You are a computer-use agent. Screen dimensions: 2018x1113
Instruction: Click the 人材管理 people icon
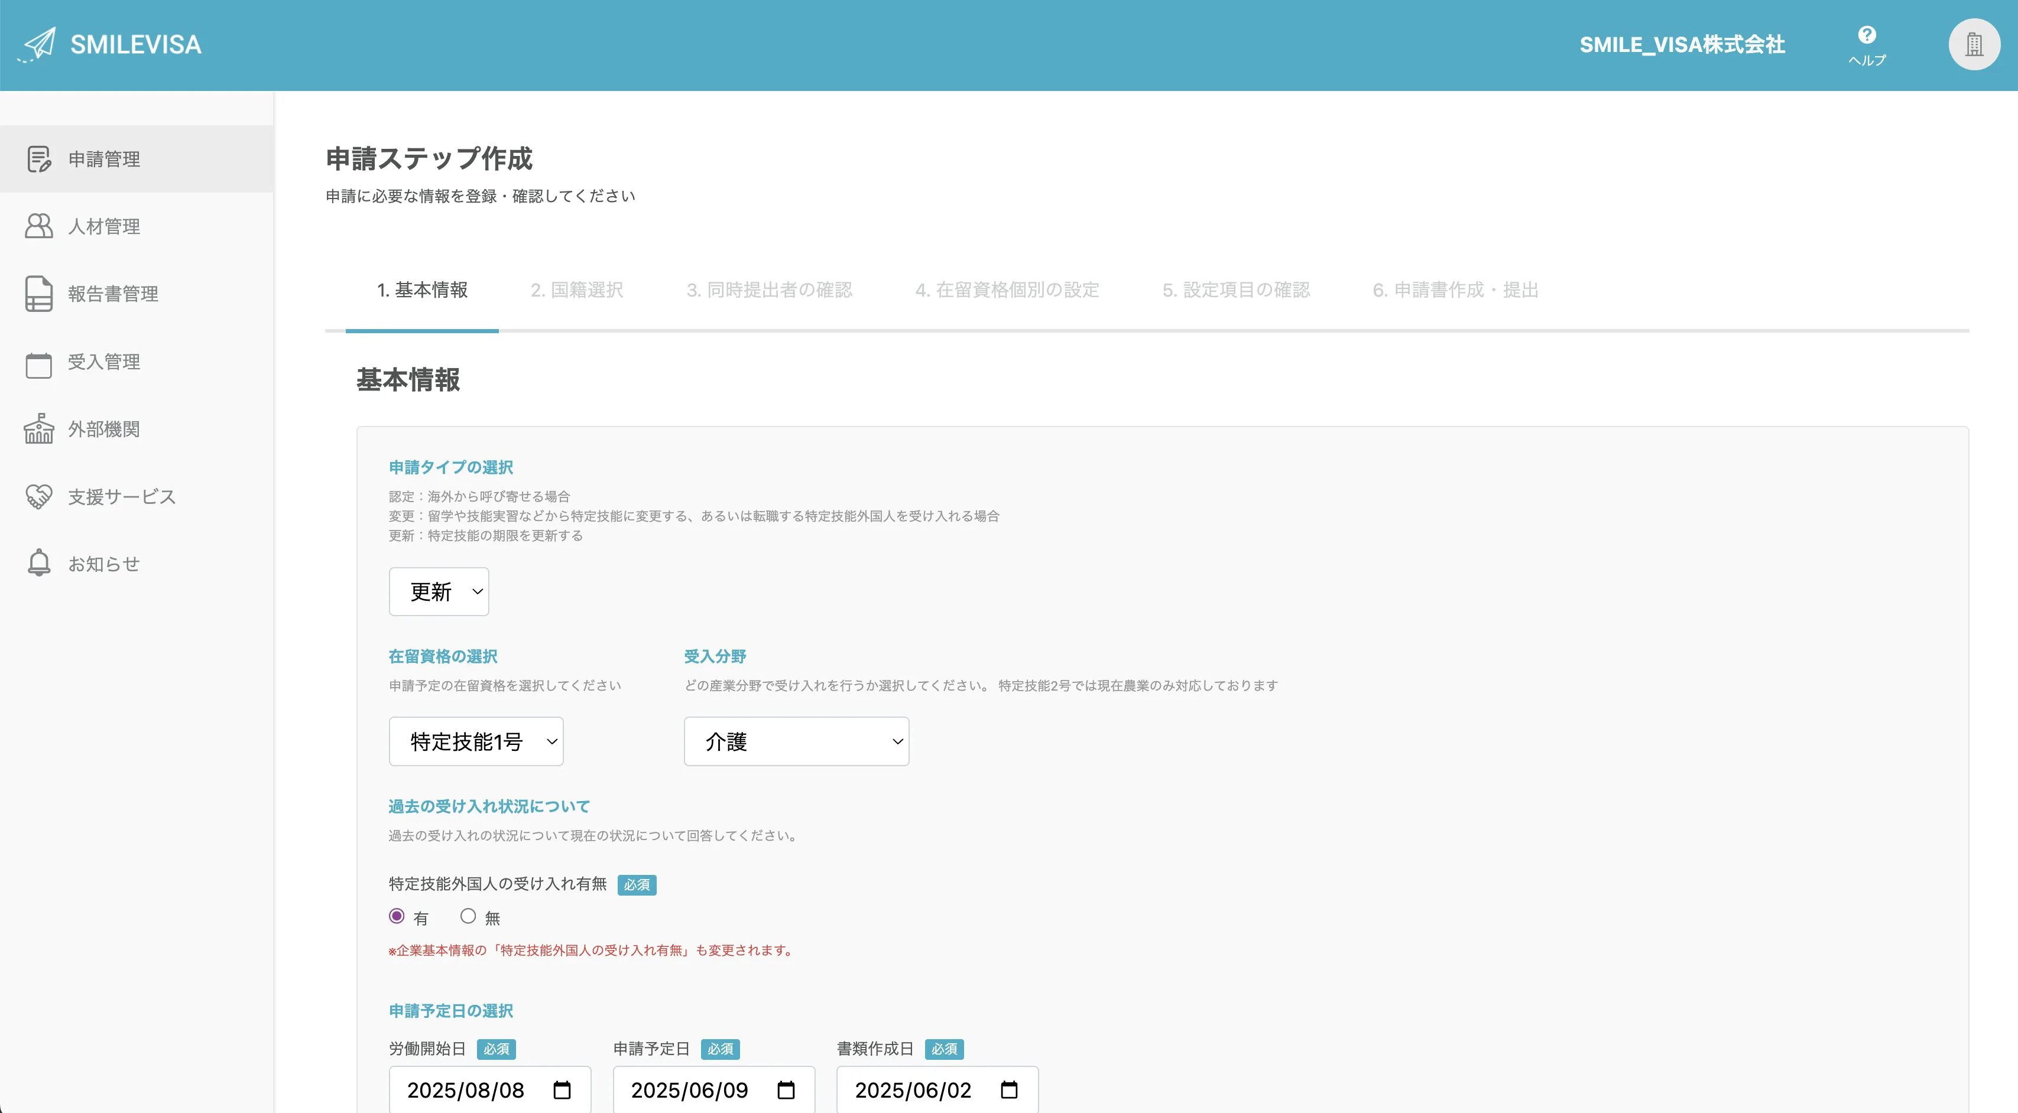[38, 226]
